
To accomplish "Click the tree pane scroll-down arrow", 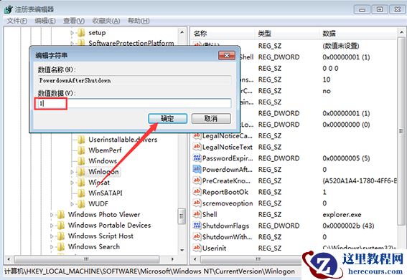I will (x=182, y=250).
